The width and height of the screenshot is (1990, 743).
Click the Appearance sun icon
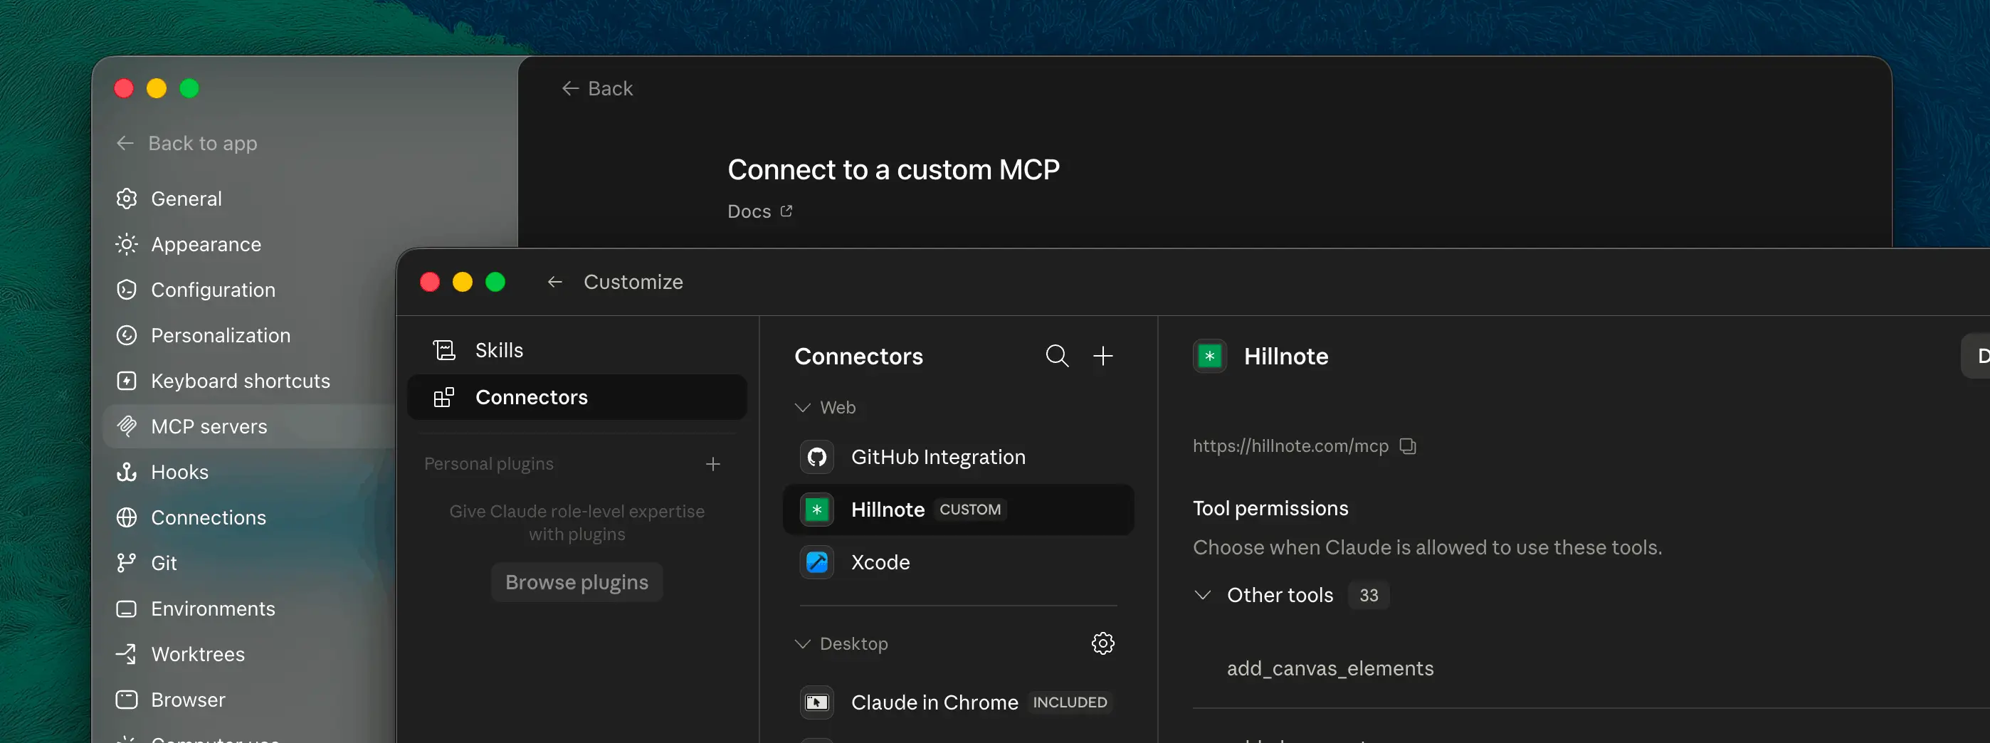(x=127, y=244)
